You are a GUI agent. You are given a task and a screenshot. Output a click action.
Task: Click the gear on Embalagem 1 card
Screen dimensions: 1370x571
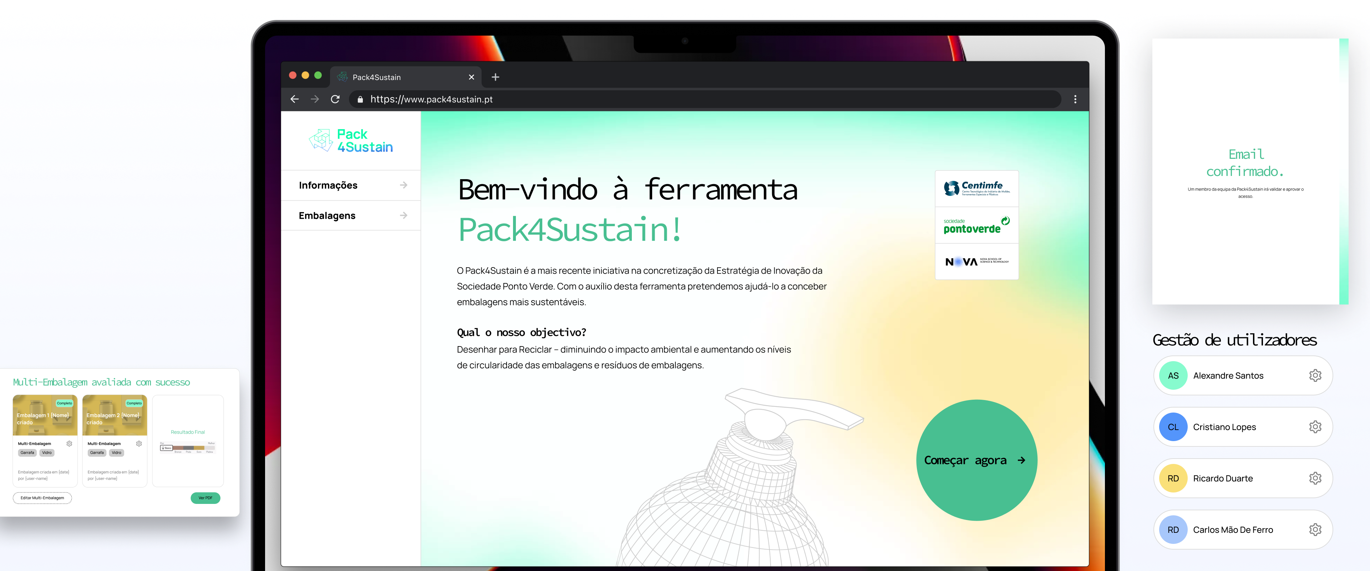tap(69, 443)
